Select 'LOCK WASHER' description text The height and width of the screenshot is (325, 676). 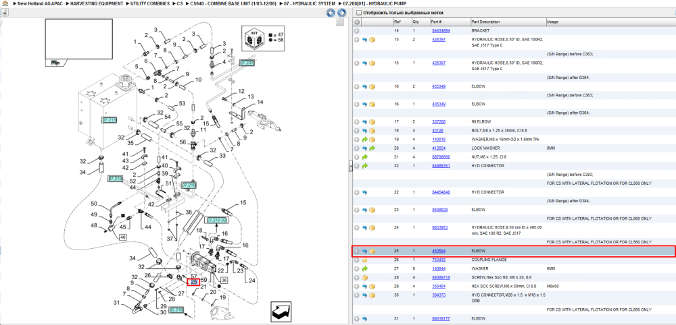(x=484, y=148)
